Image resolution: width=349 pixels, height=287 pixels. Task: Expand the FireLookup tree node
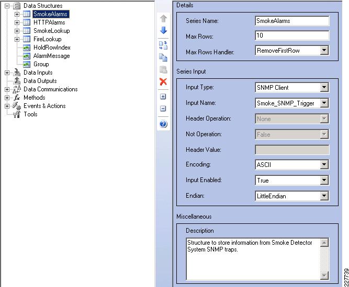point(17,40)
